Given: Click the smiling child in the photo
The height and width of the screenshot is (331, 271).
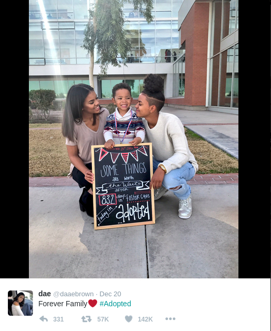Looking at the screenshot, I should click(x=124, y=115).
